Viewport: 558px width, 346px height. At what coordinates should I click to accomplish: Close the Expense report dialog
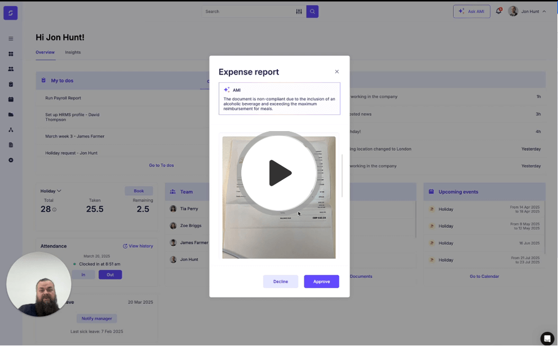[337, 71]
